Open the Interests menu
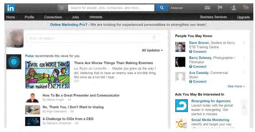This screenshot has width=255, height=132. click(96, 17)
